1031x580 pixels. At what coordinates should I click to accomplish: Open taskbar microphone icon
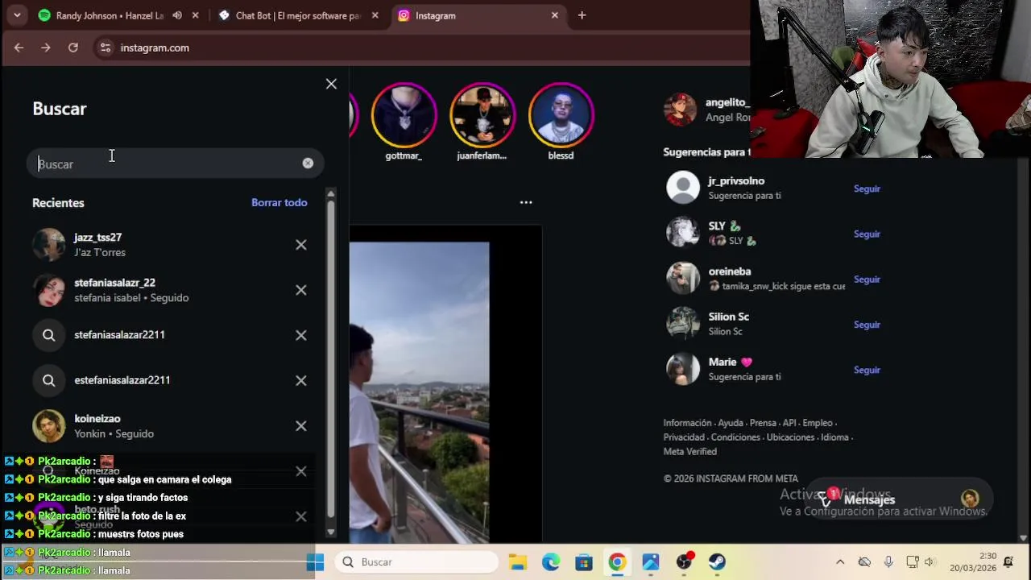coord(888,562)
